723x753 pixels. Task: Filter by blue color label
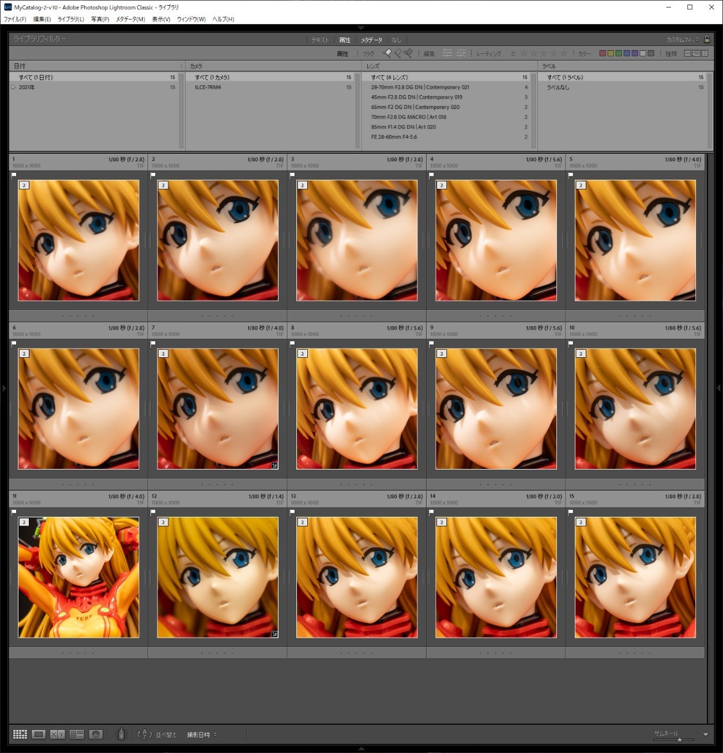coord(627,54)
